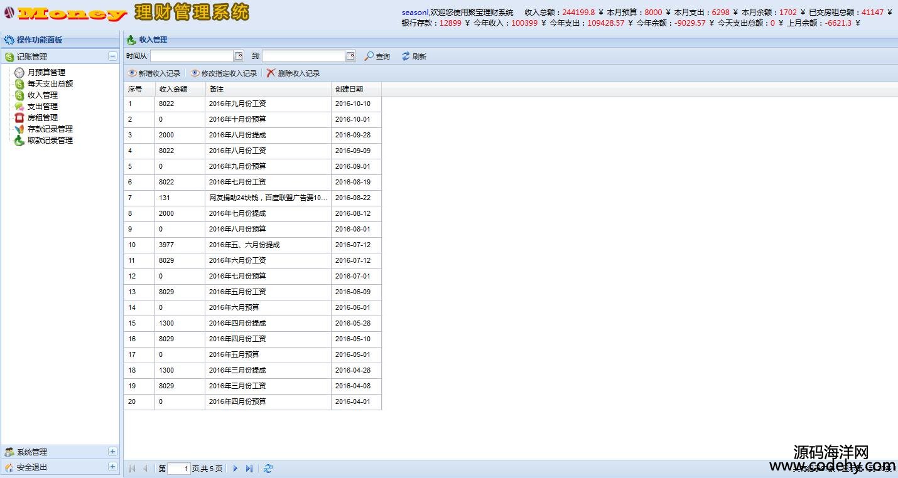The width and height of the screenshot is (898, 478).
Task: Sort by the 收入金额 column header
Action: pos(174,89)
